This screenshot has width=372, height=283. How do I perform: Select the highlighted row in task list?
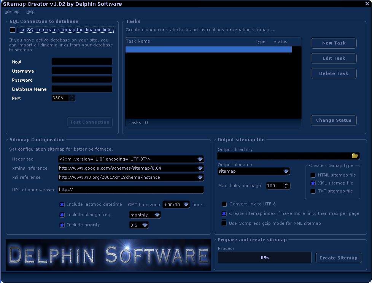[x=208, y=49]
